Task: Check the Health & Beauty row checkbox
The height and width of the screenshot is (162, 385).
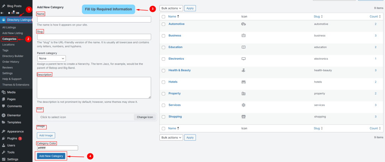Action: coord(164,70)
